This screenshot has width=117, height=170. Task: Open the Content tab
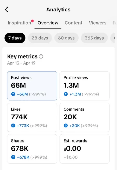(74, 23)
